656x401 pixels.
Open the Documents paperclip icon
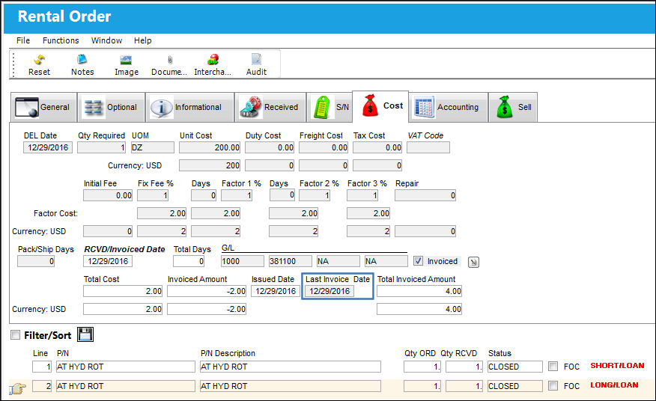click(170, 60)
